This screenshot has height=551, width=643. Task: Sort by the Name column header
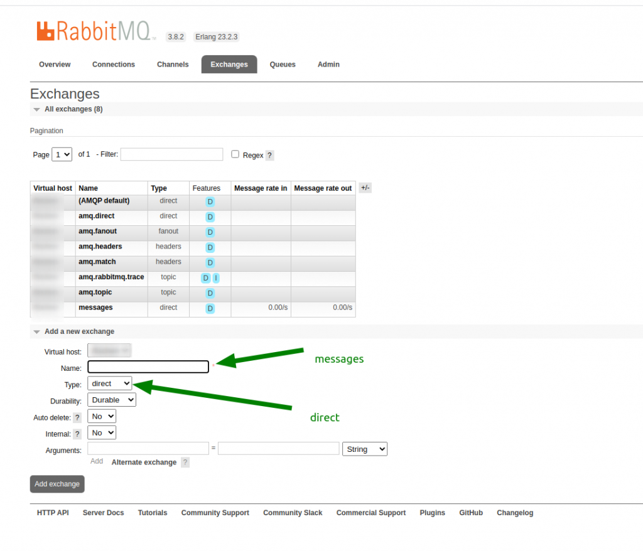[x=88, y=188]
